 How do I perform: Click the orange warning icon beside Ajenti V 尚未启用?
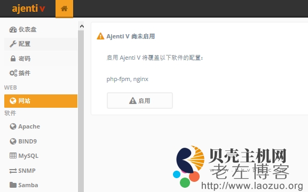click(x=100, y=36)
